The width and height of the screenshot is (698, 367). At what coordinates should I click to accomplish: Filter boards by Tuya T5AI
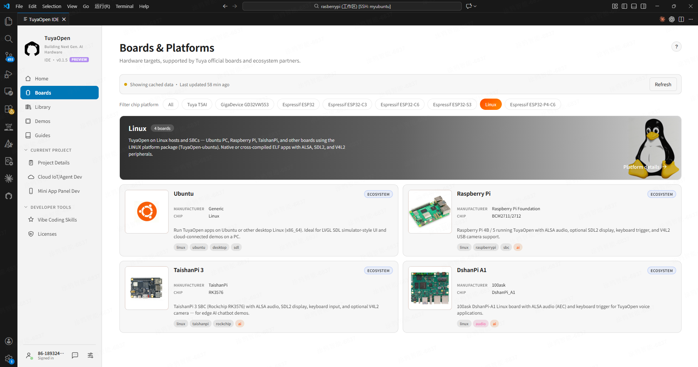pyautogui.click(x=197, y=104)
